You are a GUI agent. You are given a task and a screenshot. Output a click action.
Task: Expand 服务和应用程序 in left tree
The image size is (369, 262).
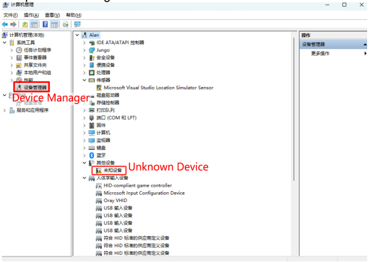pyautogui.click(x=5, y=110)
